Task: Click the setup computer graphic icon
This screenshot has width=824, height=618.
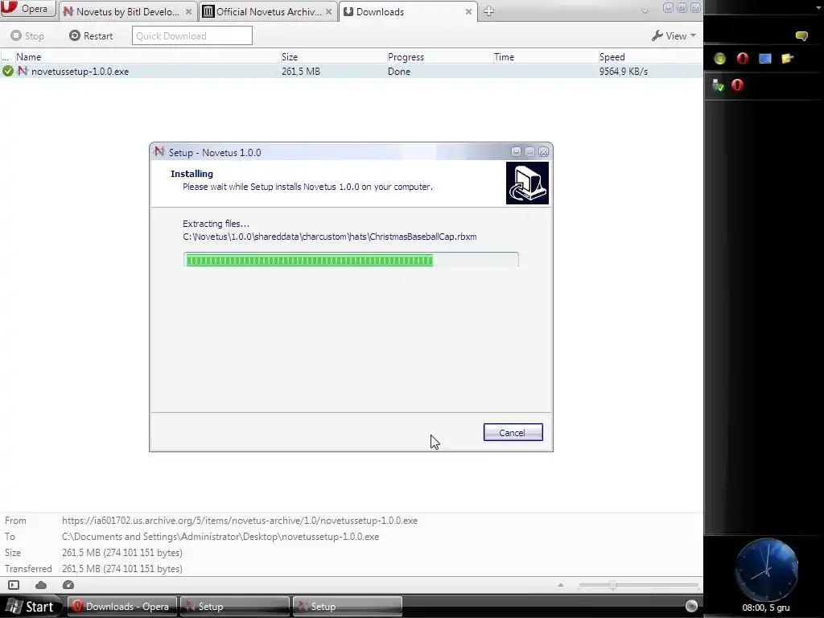Action: [x=527, y=183]
